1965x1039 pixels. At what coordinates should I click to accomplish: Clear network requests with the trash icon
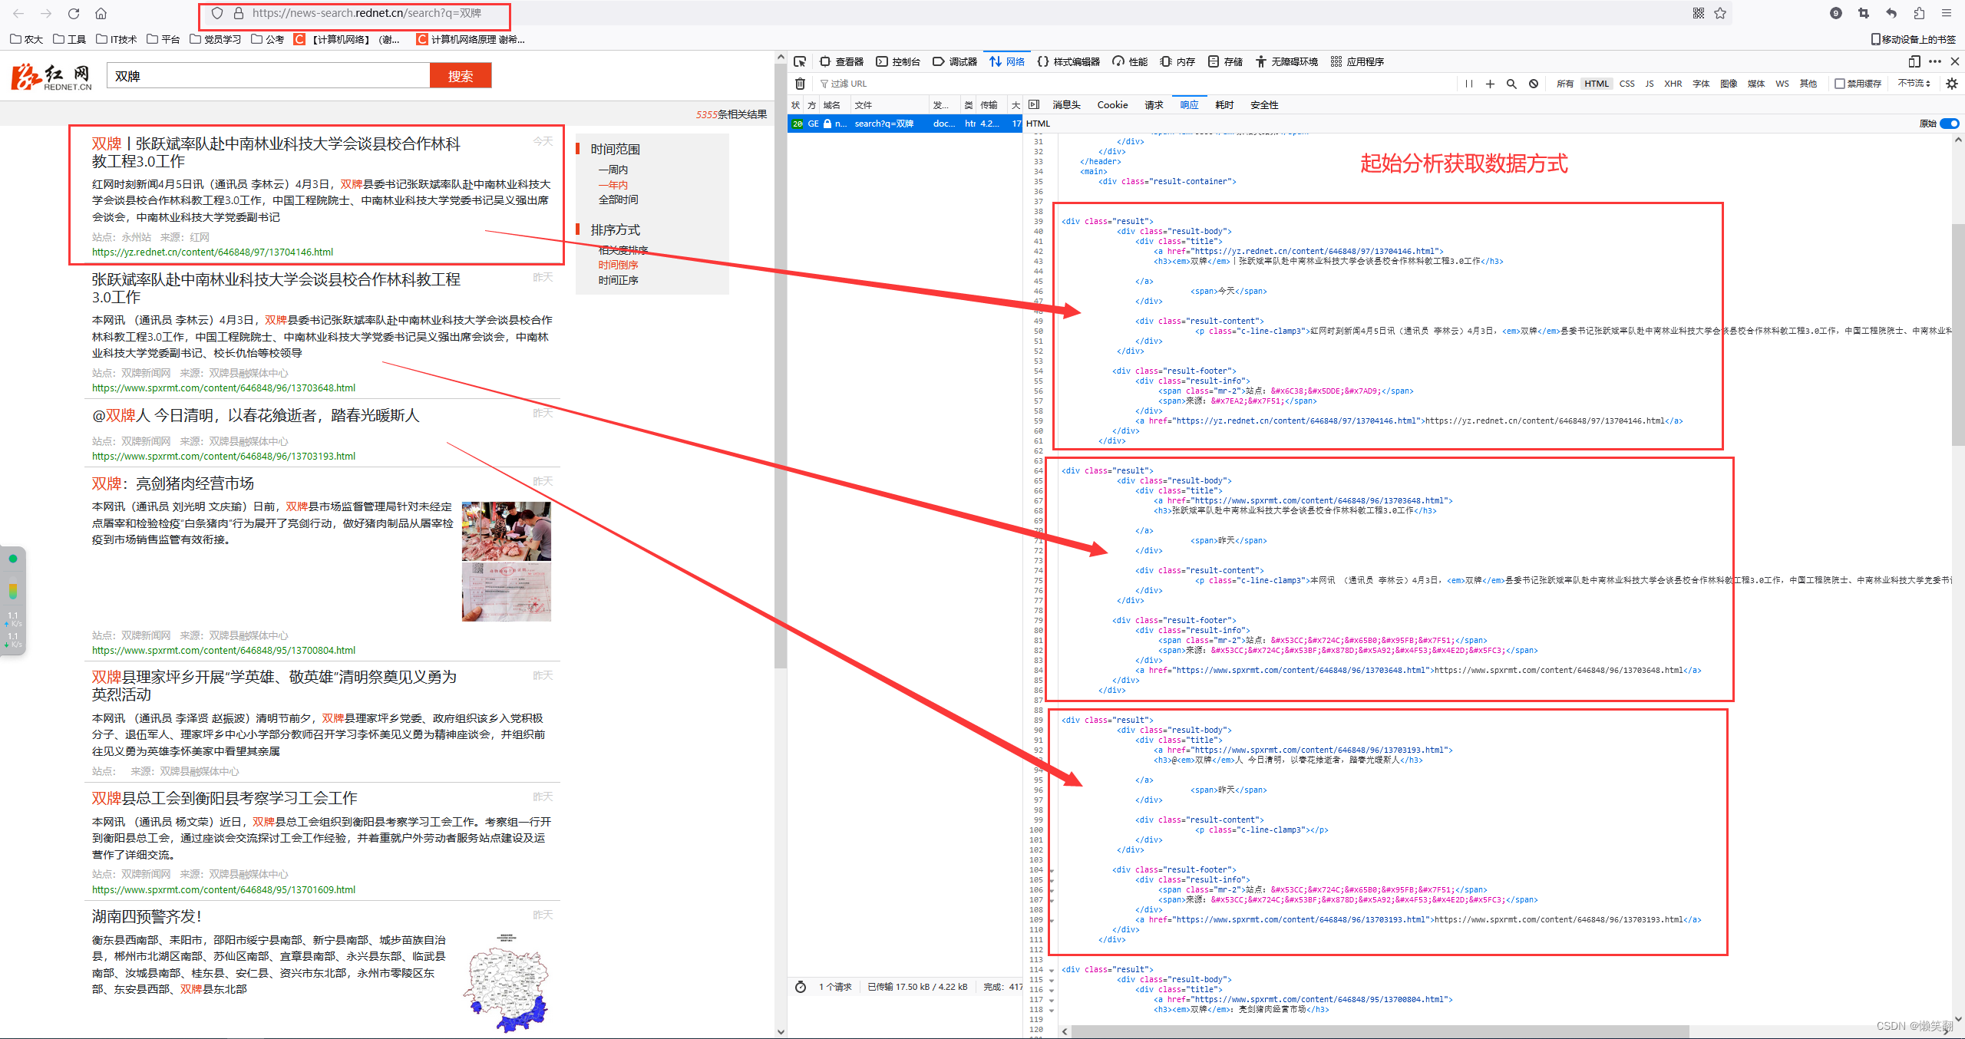coord(800,84)
